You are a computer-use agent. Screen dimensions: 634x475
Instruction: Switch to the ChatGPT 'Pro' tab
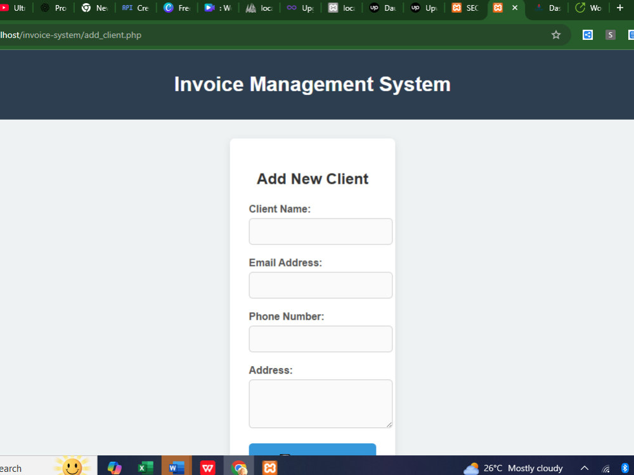[54, 8]
